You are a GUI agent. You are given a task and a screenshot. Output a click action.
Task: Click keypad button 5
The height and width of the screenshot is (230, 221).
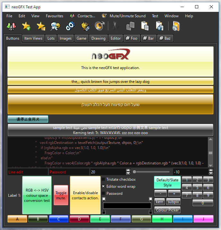pos(197,187)
